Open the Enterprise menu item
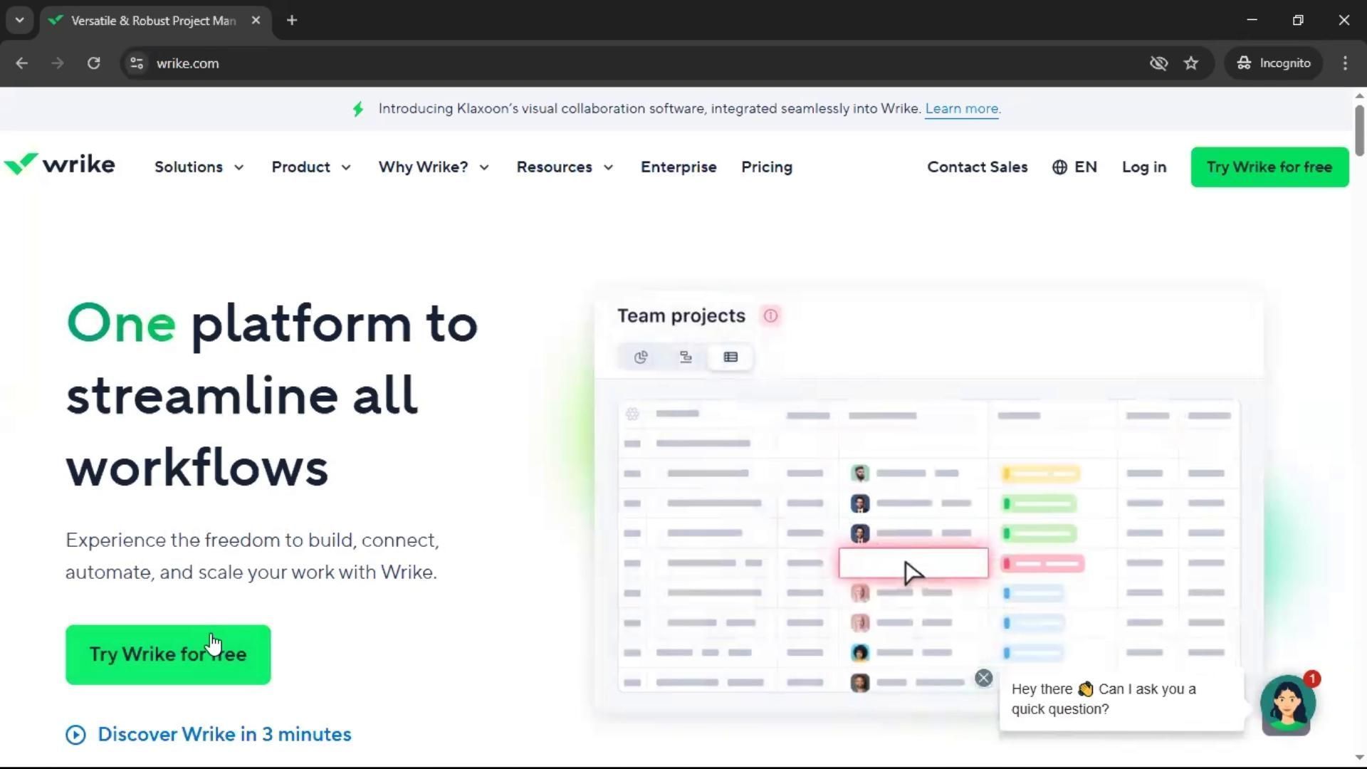 coord(678,167)
